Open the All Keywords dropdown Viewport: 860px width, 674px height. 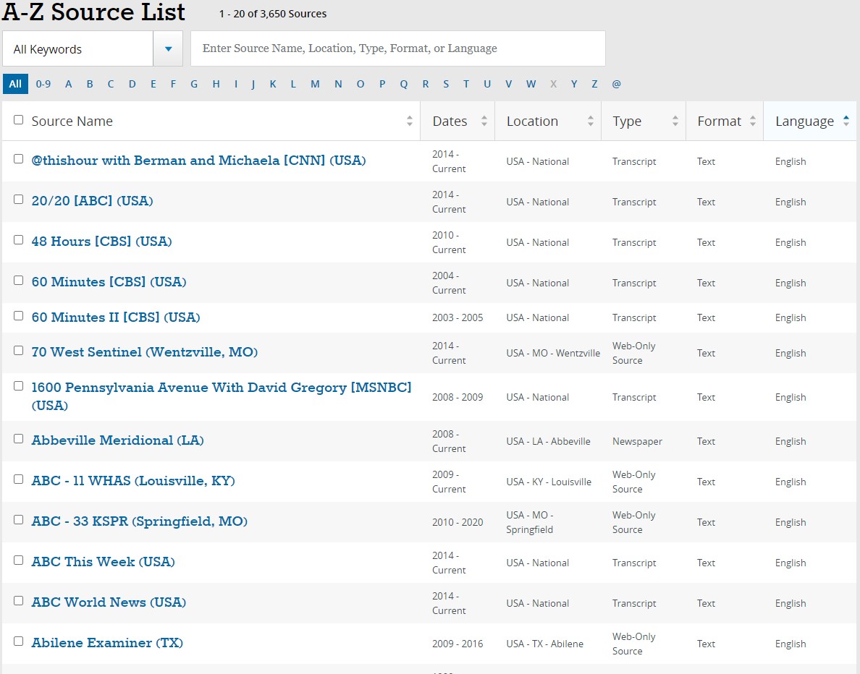78,49
